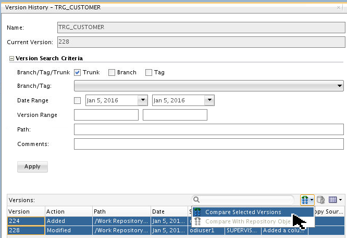Select version 224 cell
Image resolution: width=347 pixels, height=238 pixels.
pyautogui.click(x=26, y=221)
